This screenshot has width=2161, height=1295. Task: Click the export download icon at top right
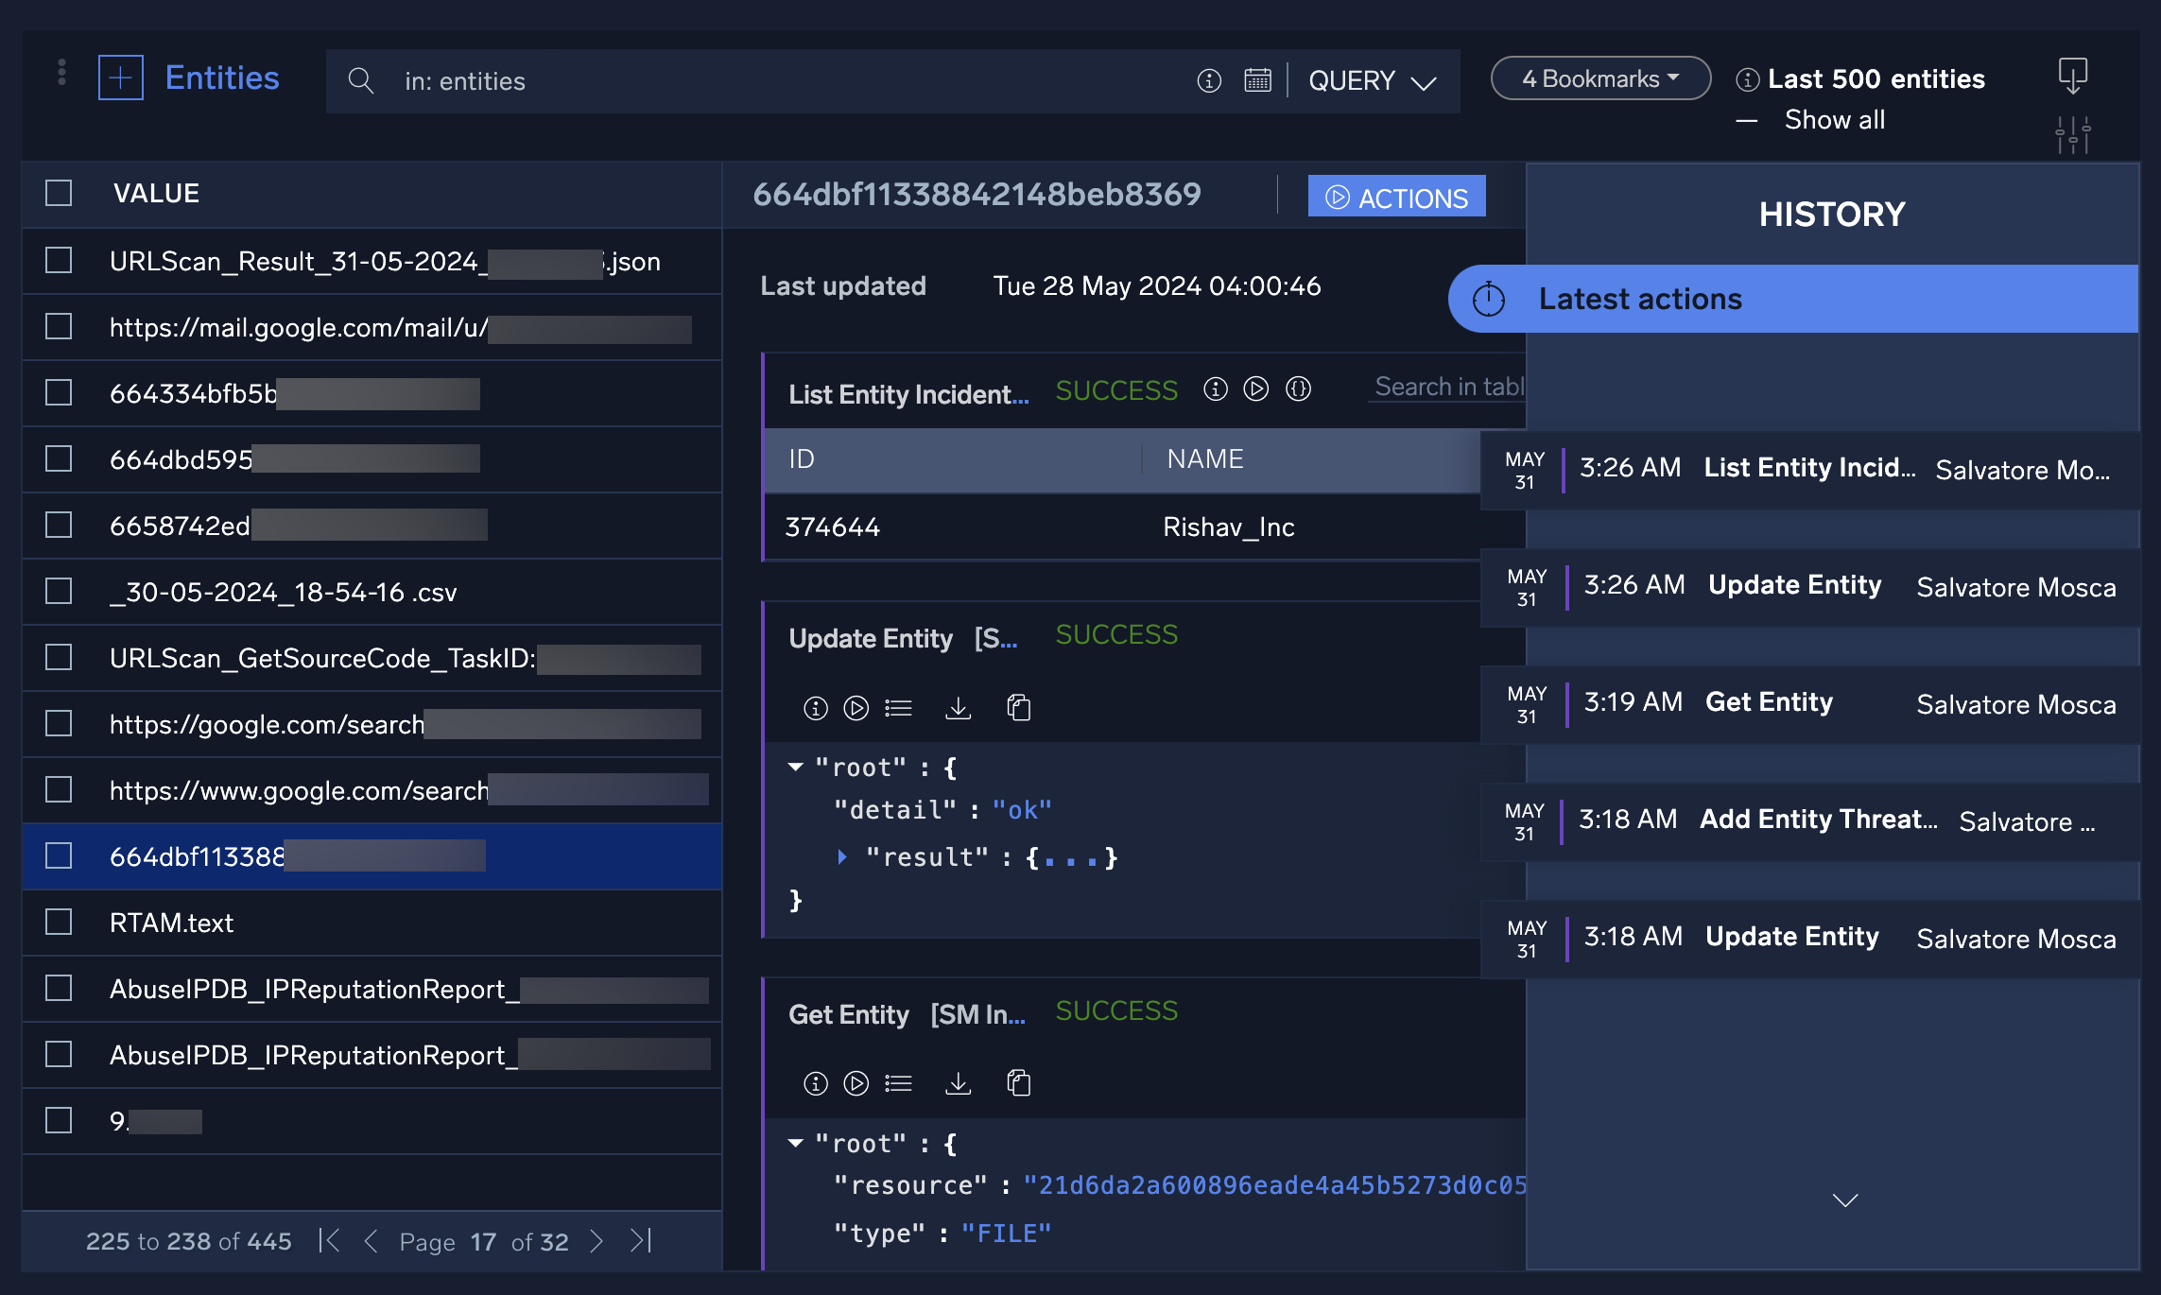tap(2072, 76)
